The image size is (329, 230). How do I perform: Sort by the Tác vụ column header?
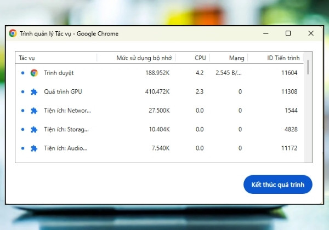coord(56,58)
